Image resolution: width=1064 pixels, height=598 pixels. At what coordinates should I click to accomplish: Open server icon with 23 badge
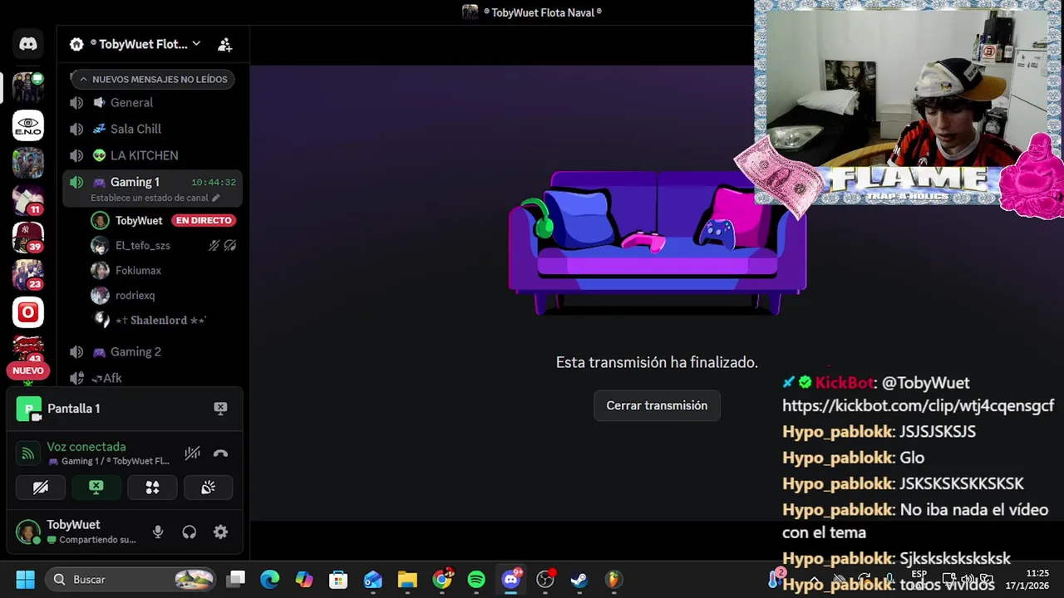(x=28, y=275)
